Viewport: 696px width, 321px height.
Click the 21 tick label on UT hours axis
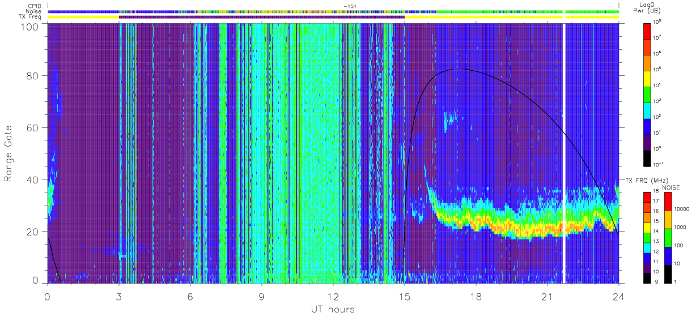click(548, 297)
